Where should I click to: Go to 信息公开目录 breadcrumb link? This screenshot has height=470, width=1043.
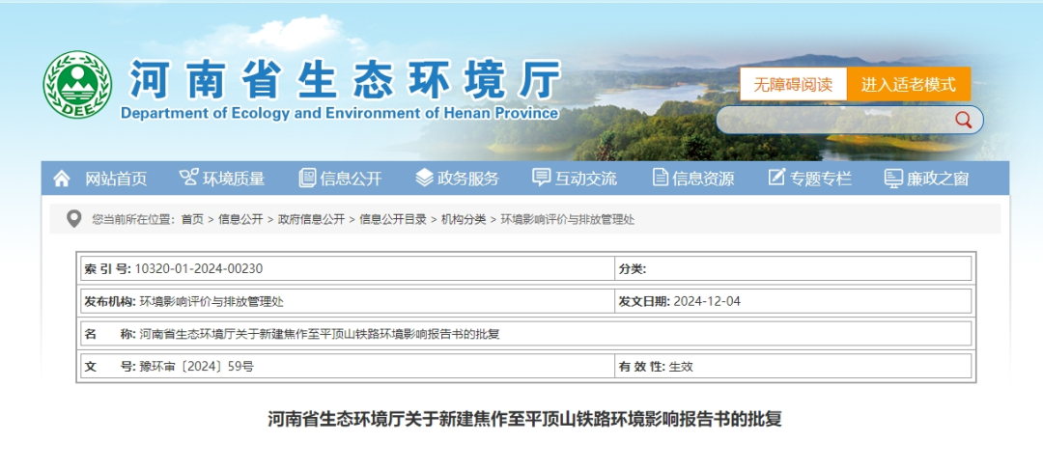pos(392,219)
